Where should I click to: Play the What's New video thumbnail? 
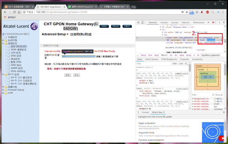click(x=221, y=138)
